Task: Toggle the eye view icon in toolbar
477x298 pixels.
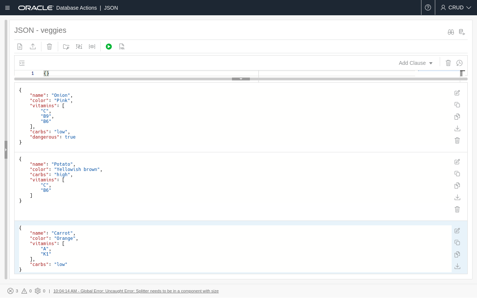Action: click(92, 47)
